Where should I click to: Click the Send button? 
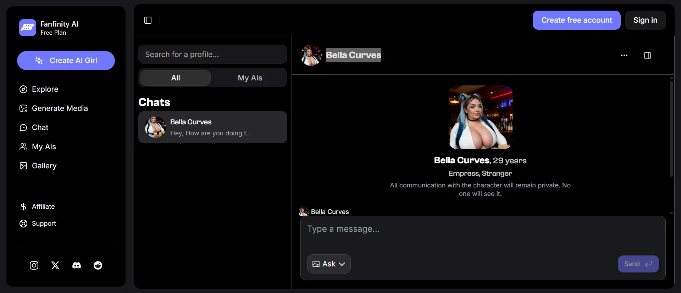638,264
